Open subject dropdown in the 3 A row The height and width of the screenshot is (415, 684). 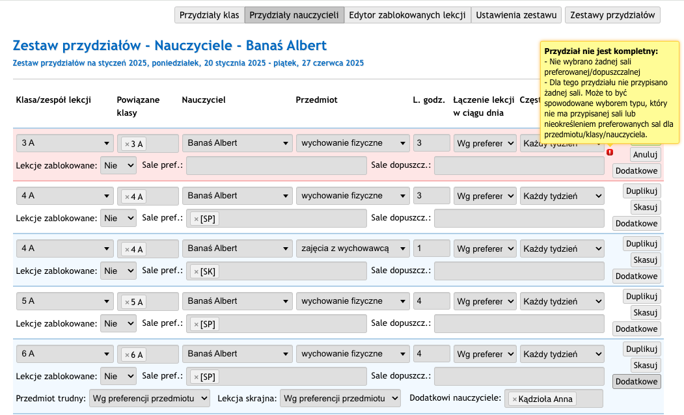click(353, 143)
